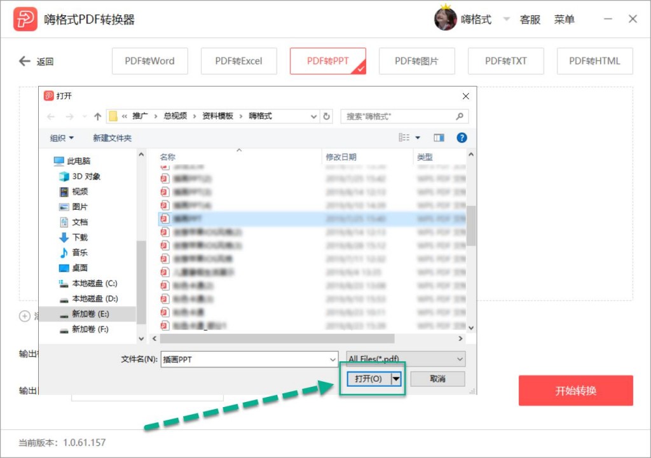
Task: Select 视频 folder in the sidebar
Action: [x=74, y=191]
